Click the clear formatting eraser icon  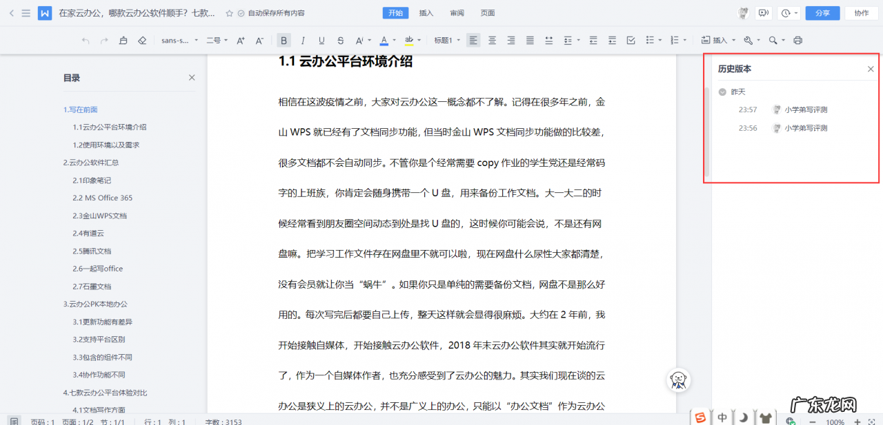[142, 40]
